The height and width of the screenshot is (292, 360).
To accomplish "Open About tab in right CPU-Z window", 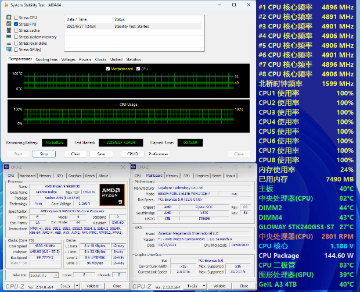I will pyautogui.click(x=231, y=176).
